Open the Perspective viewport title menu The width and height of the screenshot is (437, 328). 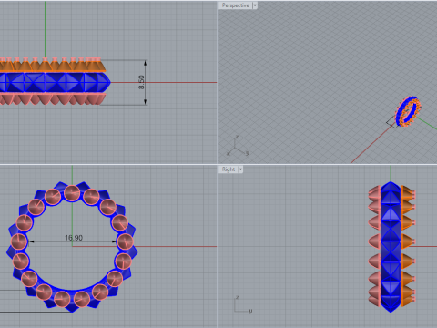(235, 5)
